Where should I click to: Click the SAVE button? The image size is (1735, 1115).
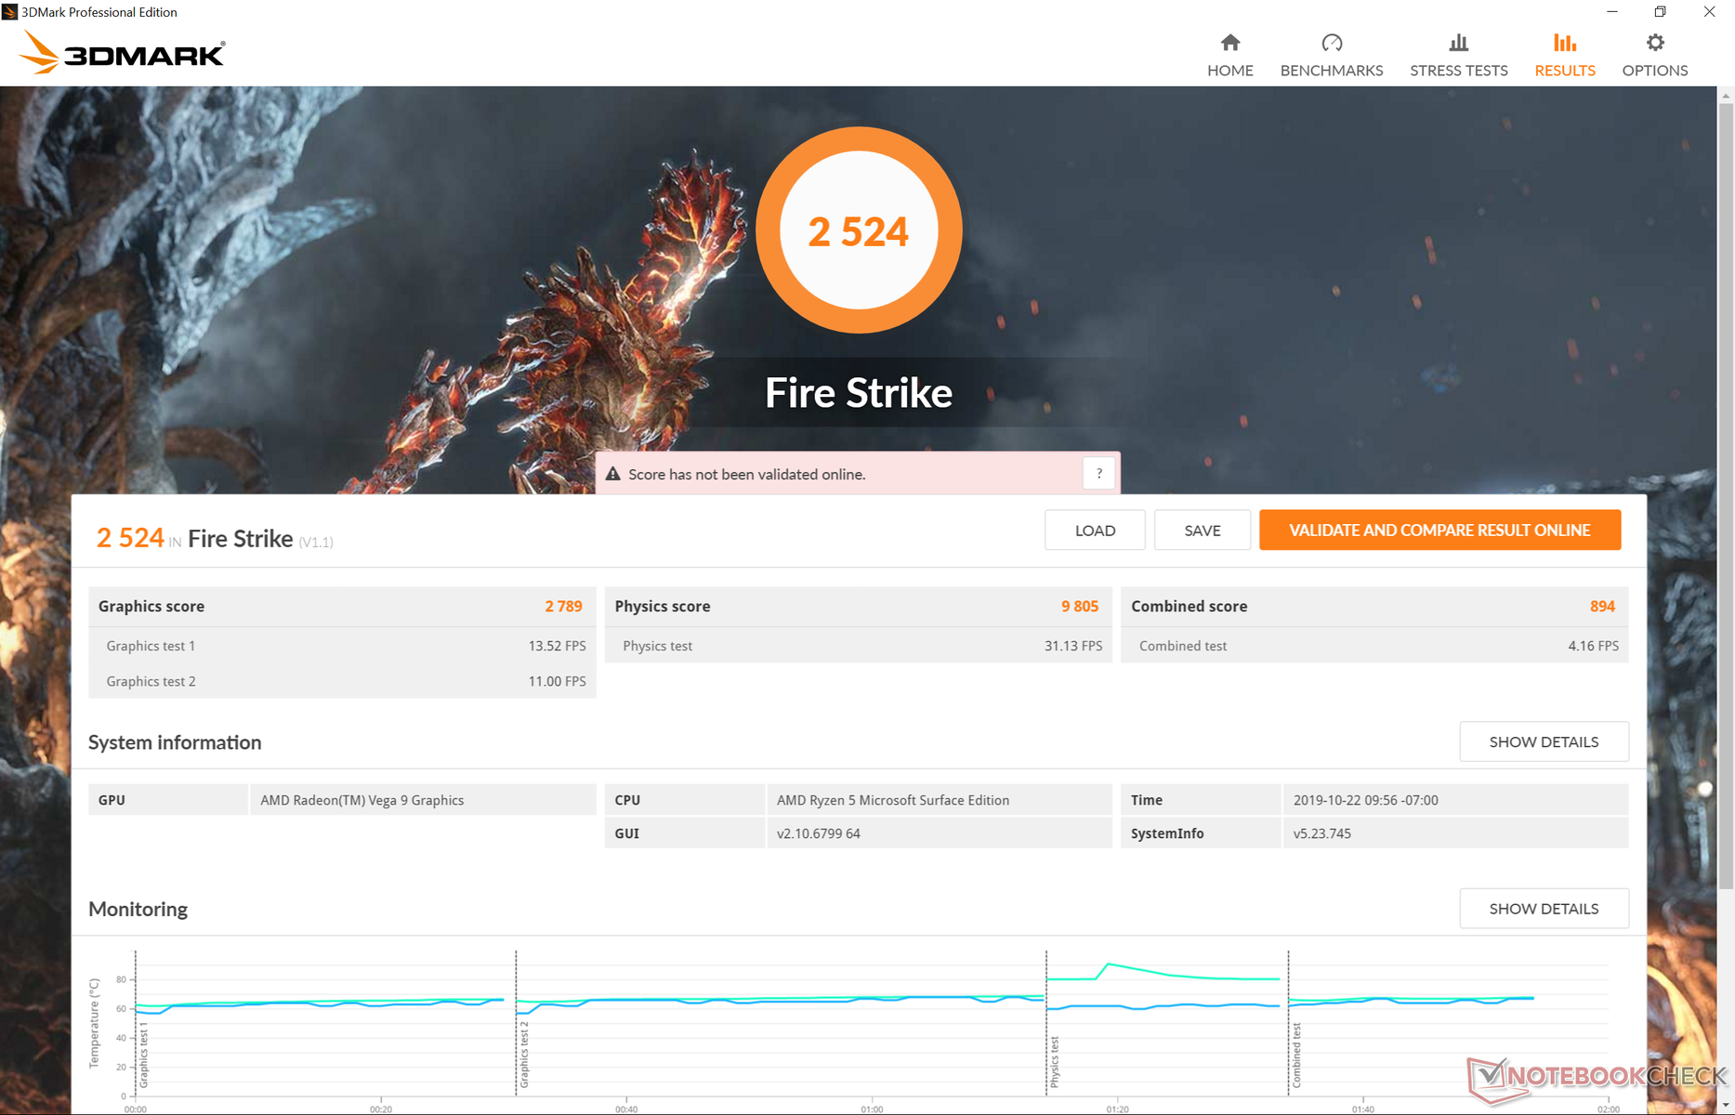[1203, 531]
